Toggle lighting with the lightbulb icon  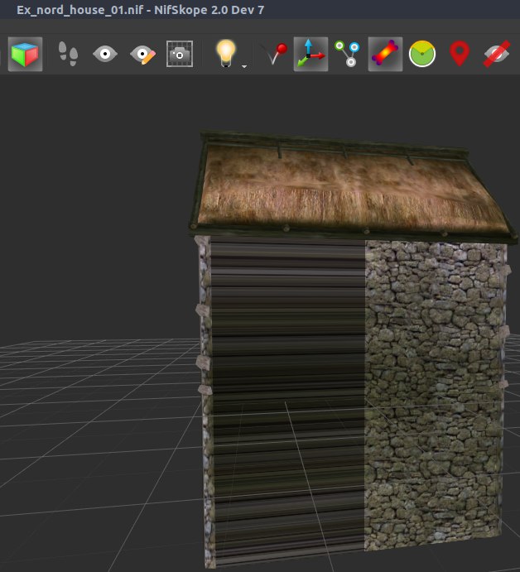[224, 53]
